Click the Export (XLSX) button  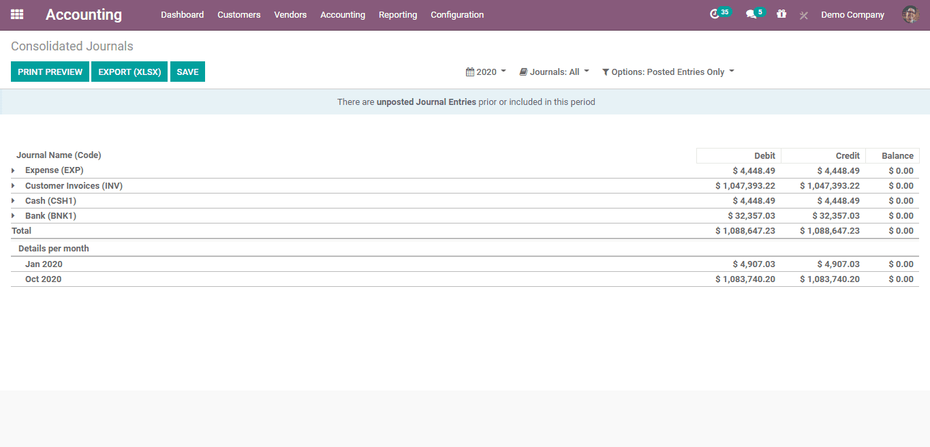click(129, 72)
